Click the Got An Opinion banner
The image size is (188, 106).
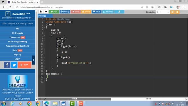coord(18,82)
